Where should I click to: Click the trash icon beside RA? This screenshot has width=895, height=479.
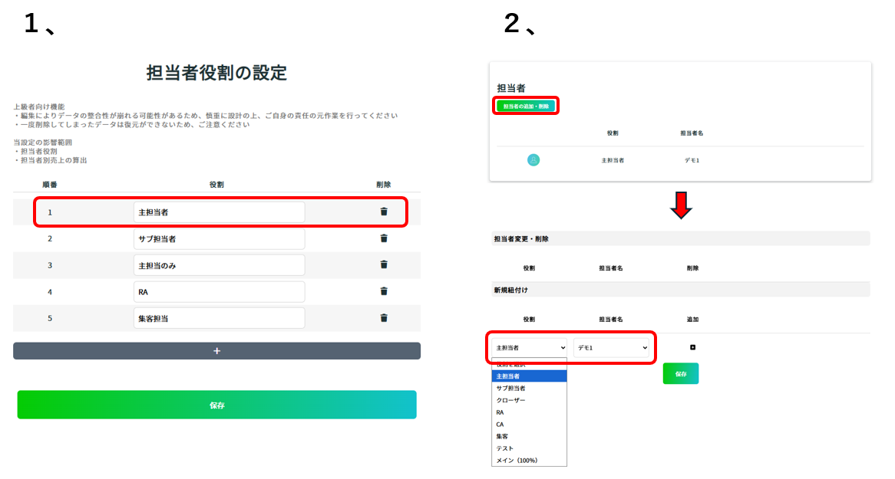tap(384, 291)
